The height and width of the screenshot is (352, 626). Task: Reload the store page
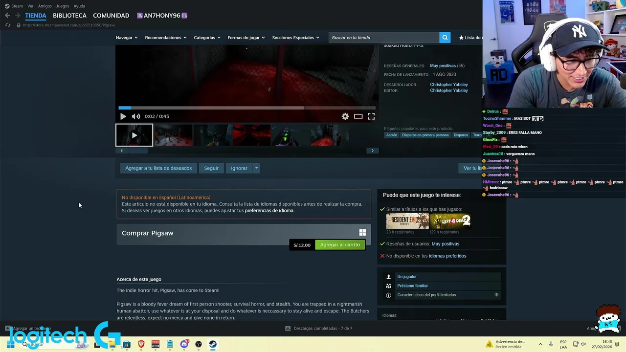[7, 25]
